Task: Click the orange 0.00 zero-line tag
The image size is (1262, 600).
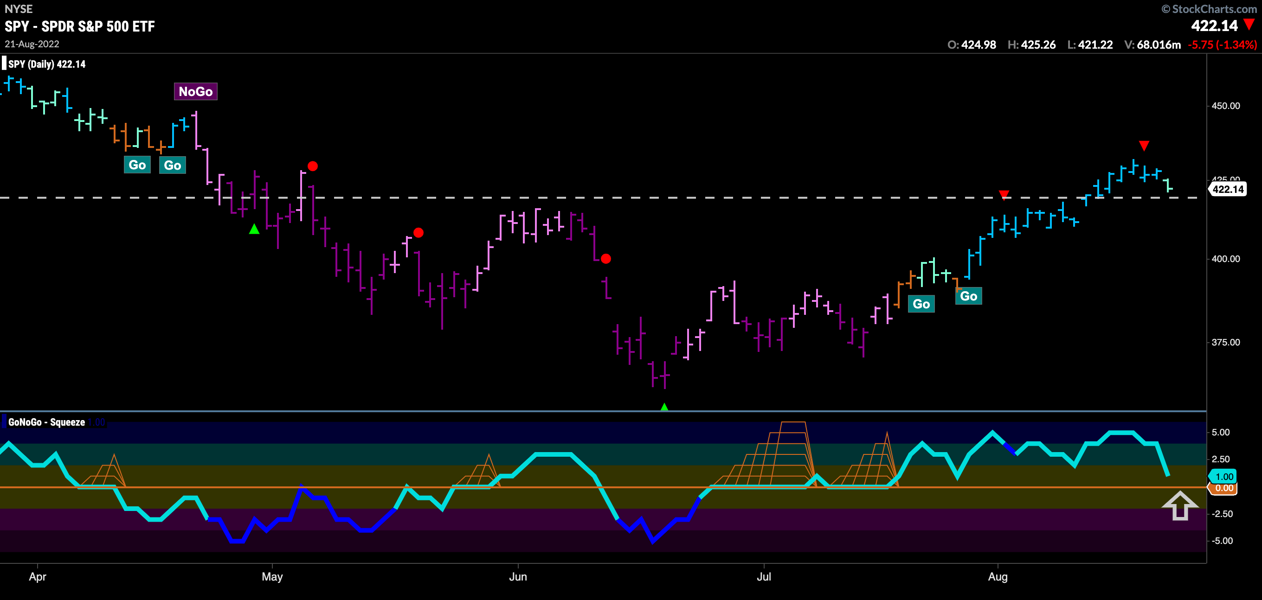Action: pyautogui.click(x=1223, y=488)
